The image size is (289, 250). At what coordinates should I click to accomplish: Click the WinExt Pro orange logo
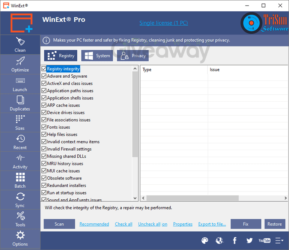pos(21,23)
